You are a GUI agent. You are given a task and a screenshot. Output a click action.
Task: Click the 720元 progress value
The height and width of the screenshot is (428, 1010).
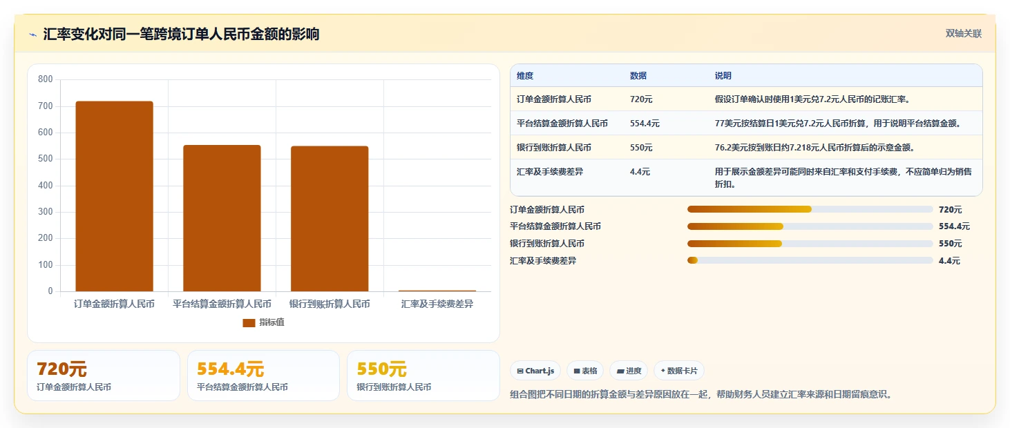pyautogui.click(x=950, y=210)
